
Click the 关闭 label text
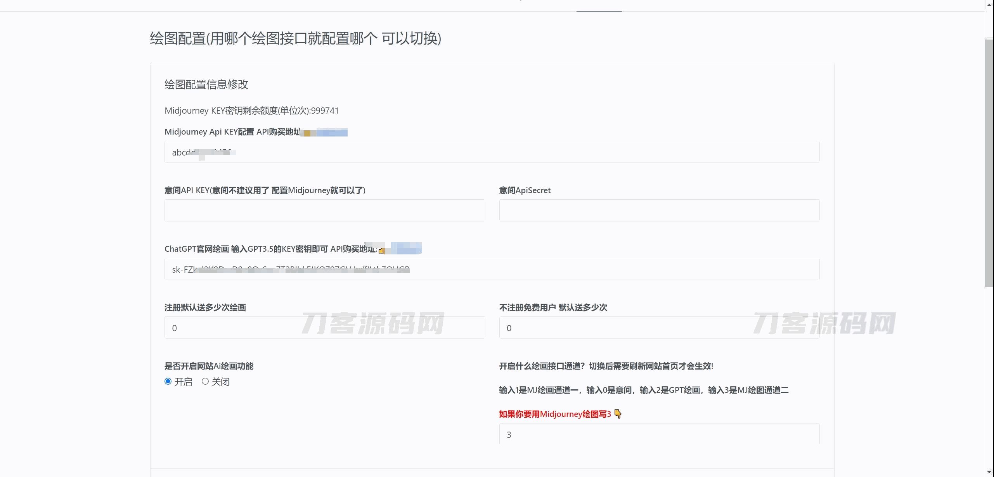coord(221,382)
